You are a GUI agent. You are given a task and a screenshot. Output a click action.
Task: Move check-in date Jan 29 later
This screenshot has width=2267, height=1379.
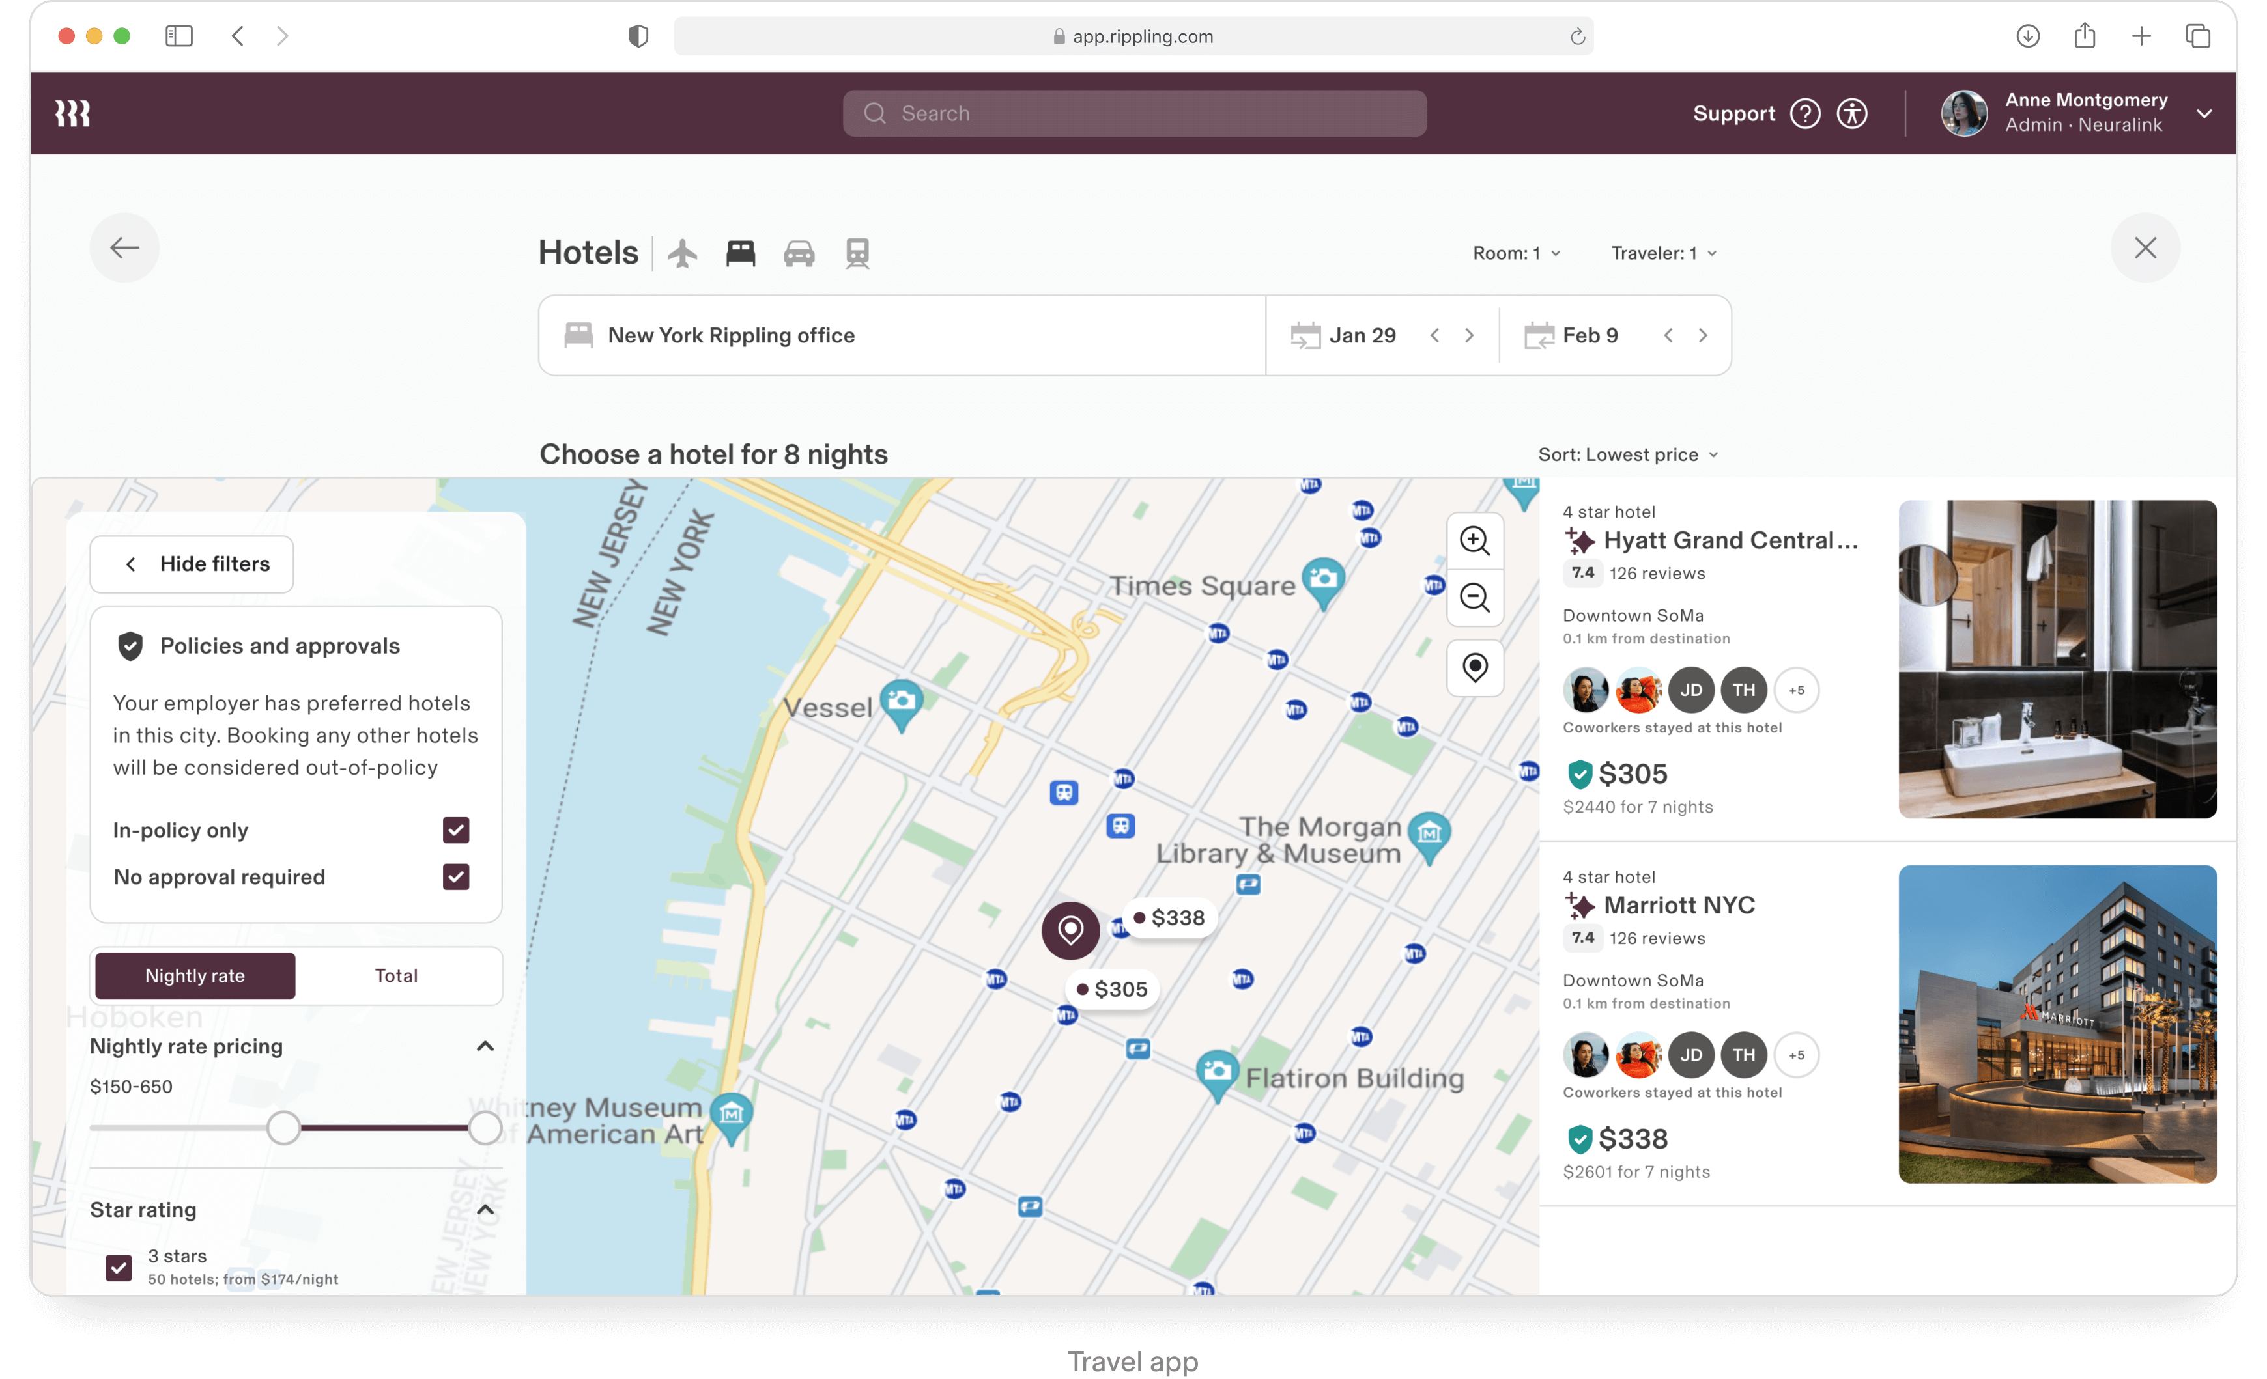(1470, 335)
